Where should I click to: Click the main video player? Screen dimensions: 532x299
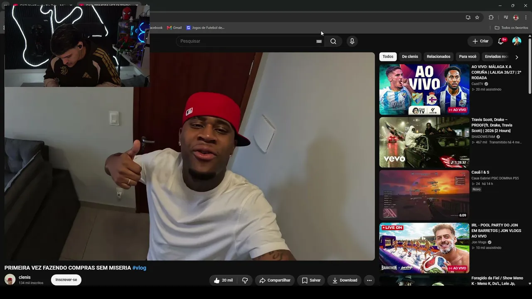(x=190, y=156)
